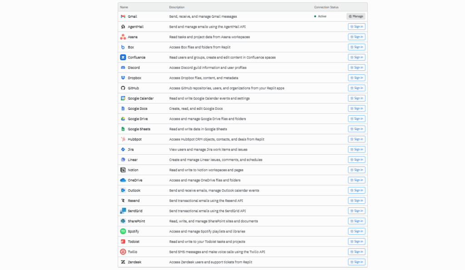Screen dimensions: 465x270
Task: Click the Google Drive logo icon
Action: [x=123, y=119]
